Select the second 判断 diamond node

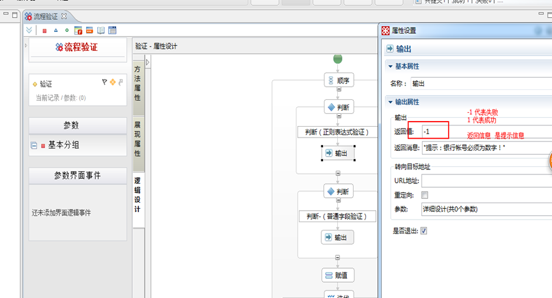338,192
